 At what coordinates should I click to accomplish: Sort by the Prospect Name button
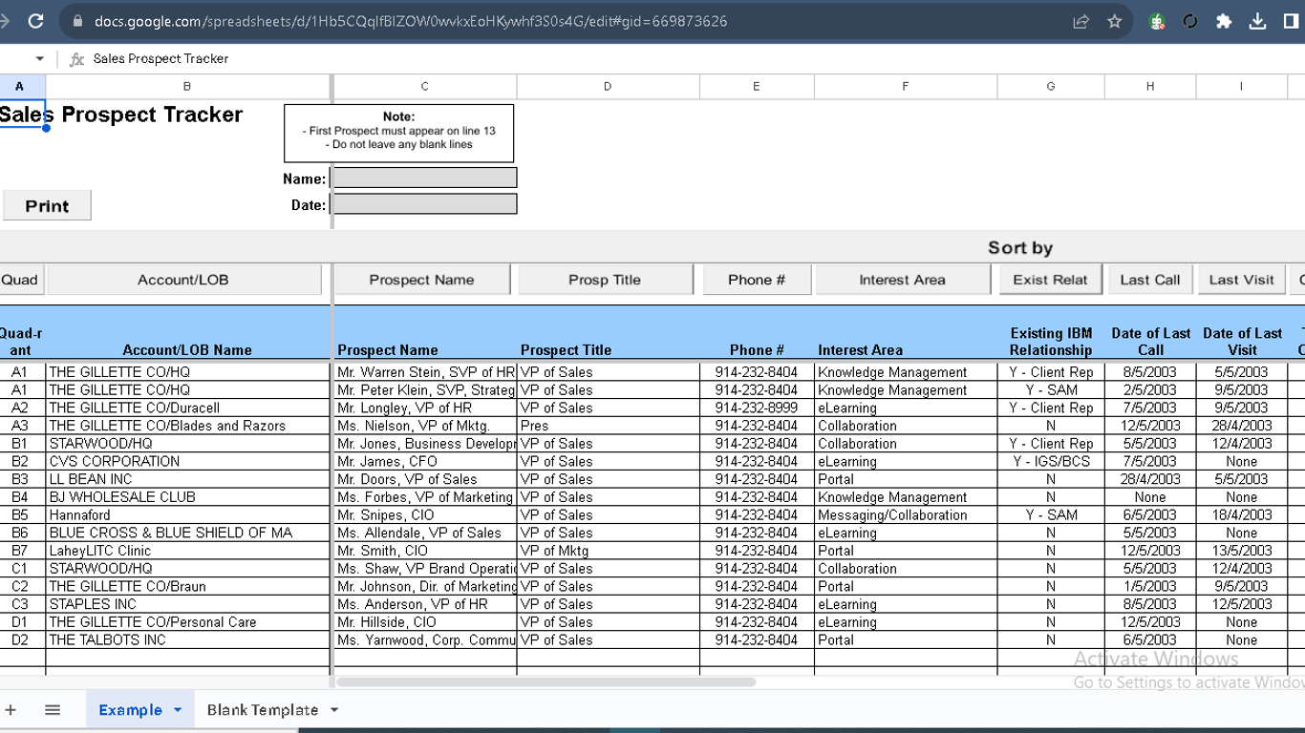[x=421, y=280]
